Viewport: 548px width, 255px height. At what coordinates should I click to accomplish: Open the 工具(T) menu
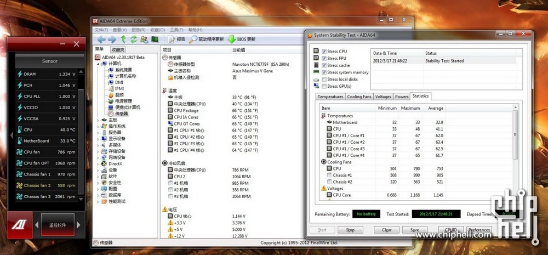[x=176, y=30]
